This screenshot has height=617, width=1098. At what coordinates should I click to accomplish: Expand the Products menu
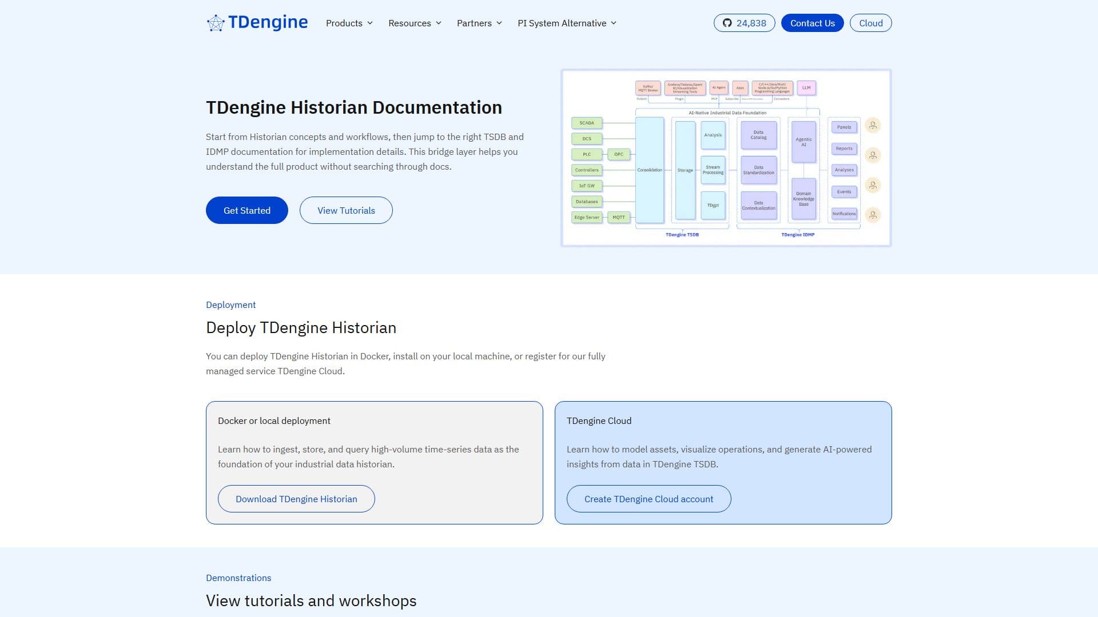pos(349,23)
